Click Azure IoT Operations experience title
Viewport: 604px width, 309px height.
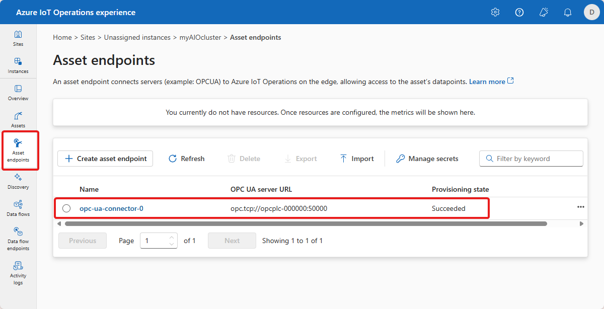pos(75,13)
